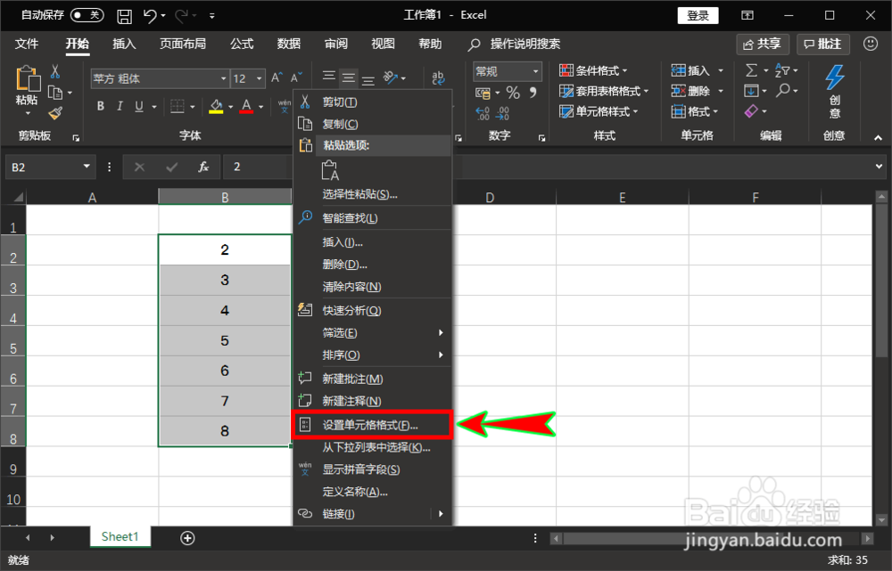Choose 定义名称 in context menu
Image resolution: width=892 pixels, height=571 pixels.
(373, 492)
